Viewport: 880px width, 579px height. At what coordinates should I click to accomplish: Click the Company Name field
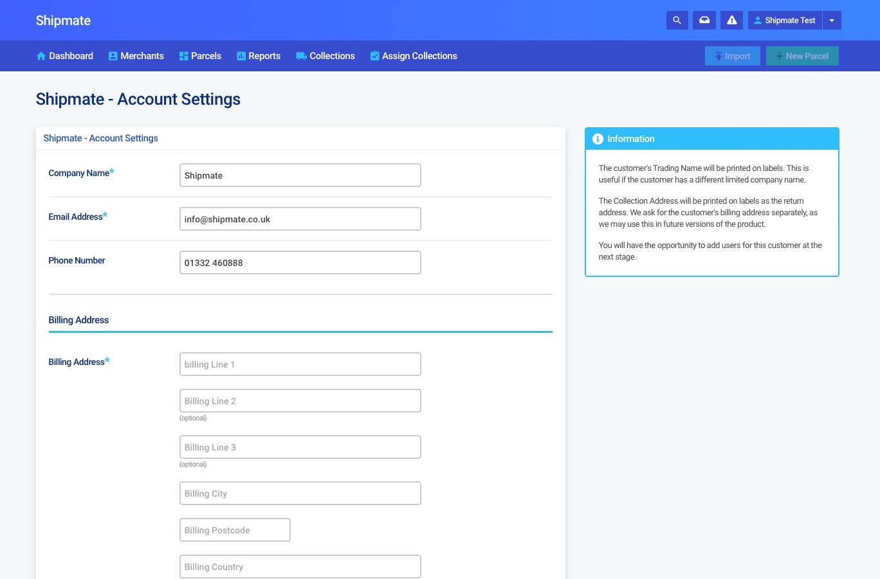tap(300, 175)
